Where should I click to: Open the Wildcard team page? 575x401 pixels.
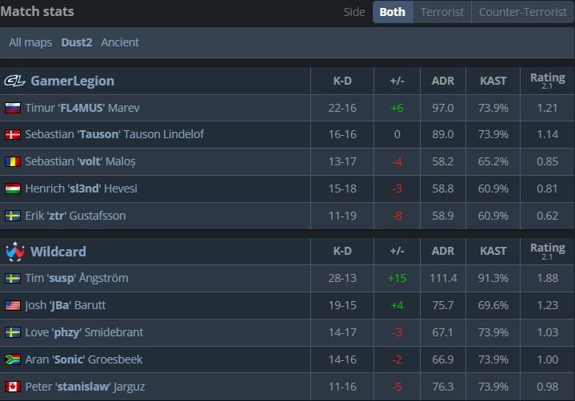(x=58, y=252)
